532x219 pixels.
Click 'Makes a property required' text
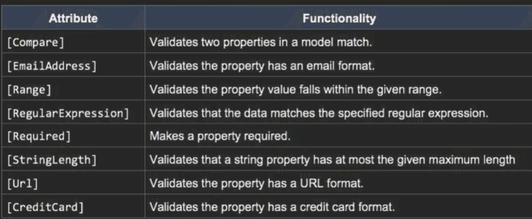tap(221, 136)
